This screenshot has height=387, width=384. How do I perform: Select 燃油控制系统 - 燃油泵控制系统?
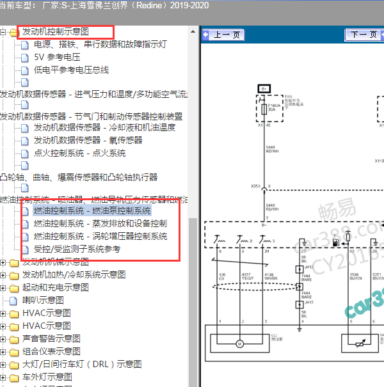(92, 211)
